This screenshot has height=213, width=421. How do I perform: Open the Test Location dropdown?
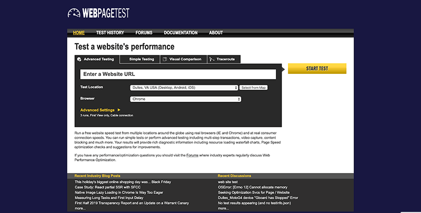coord(184,88)
